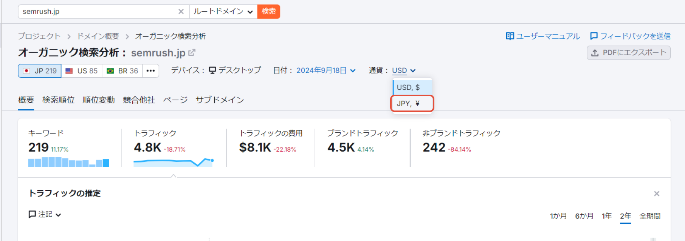Switch to the ページ tab

[x=175, y=100]
